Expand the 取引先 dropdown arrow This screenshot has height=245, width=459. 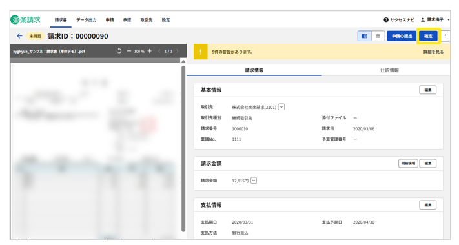(x=281, y=107)
